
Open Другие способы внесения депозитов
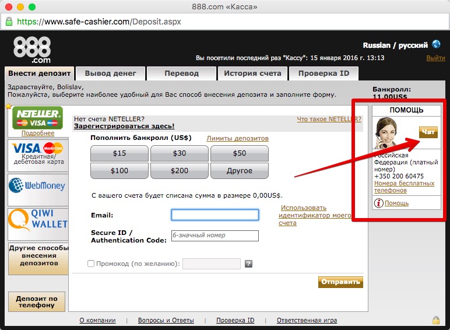(x=38, y=258)
